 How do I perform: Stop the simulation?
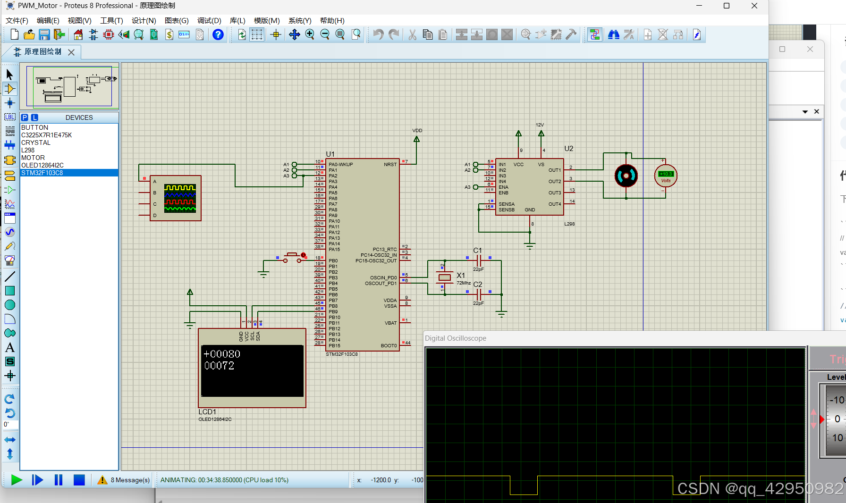tap(79, 480)
